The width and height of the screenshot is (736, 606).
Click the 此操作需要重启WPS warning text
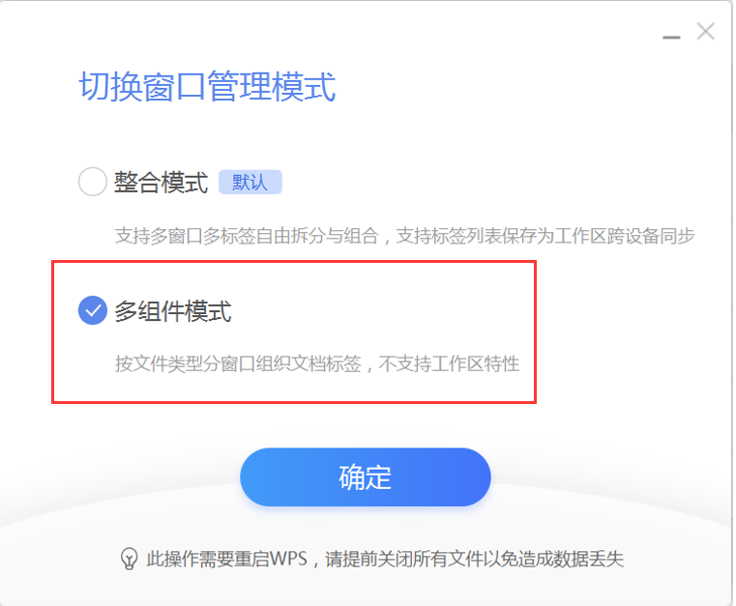226,559
